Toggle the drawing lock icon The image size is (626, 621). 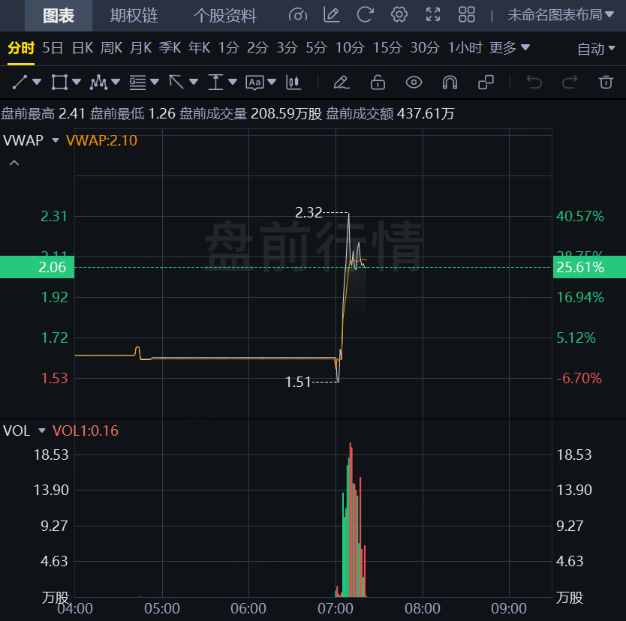point(378,82)
